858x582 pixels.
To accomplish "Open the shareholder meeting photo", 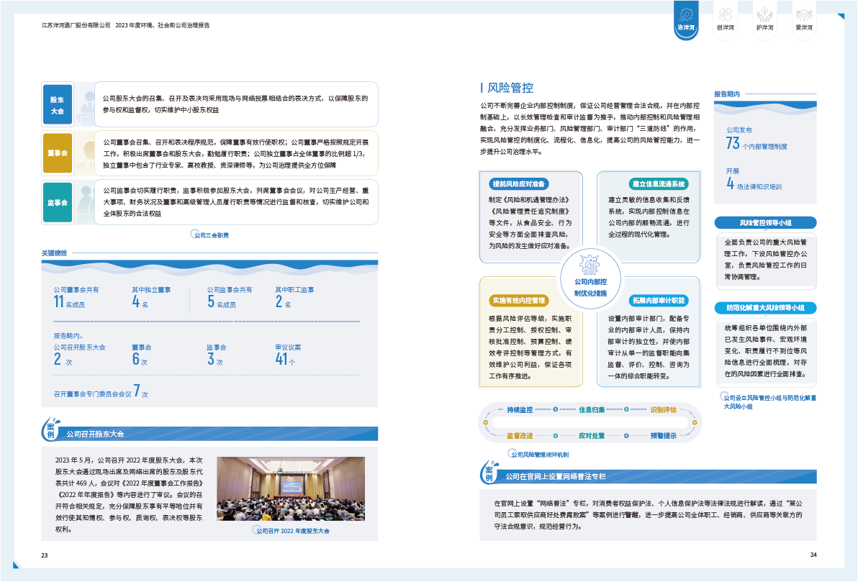I will coord(291,489).
